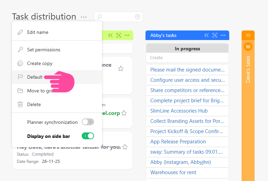Choose Default in the context menu
Image resolution: width=268 pixels, height=181 pixels.
[x=35, y=77]
